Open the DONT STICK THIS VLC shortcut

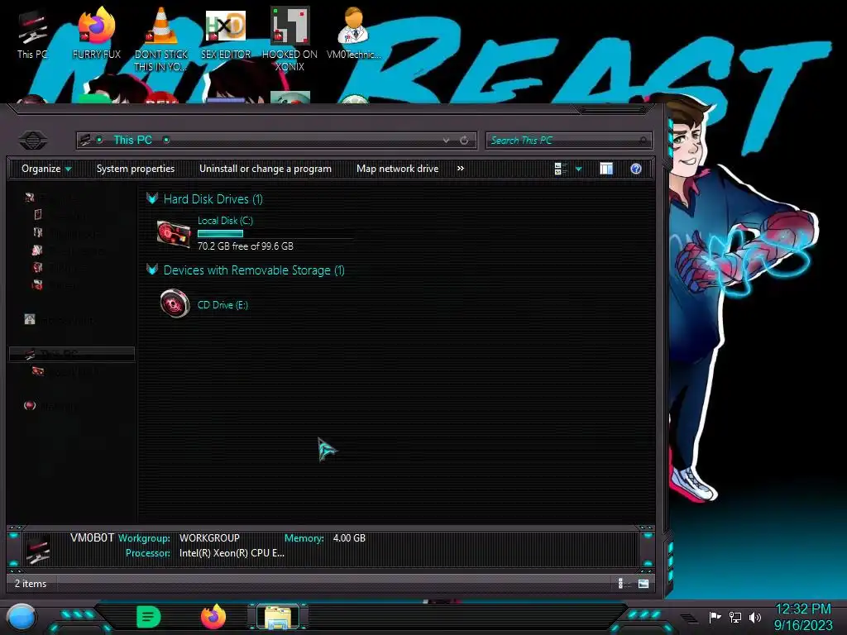(x=161, y=40)
